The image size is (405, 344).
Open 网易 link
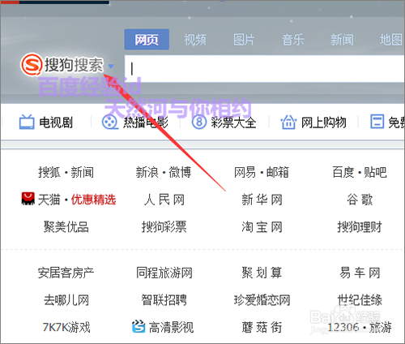245,172
